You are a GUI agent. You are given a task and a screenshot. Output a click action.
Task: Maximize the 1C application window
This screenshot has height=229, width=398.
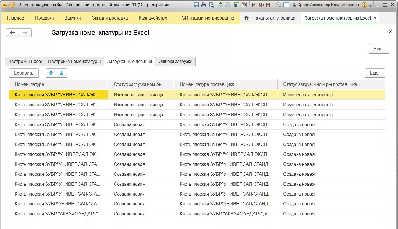click(385, 5)
